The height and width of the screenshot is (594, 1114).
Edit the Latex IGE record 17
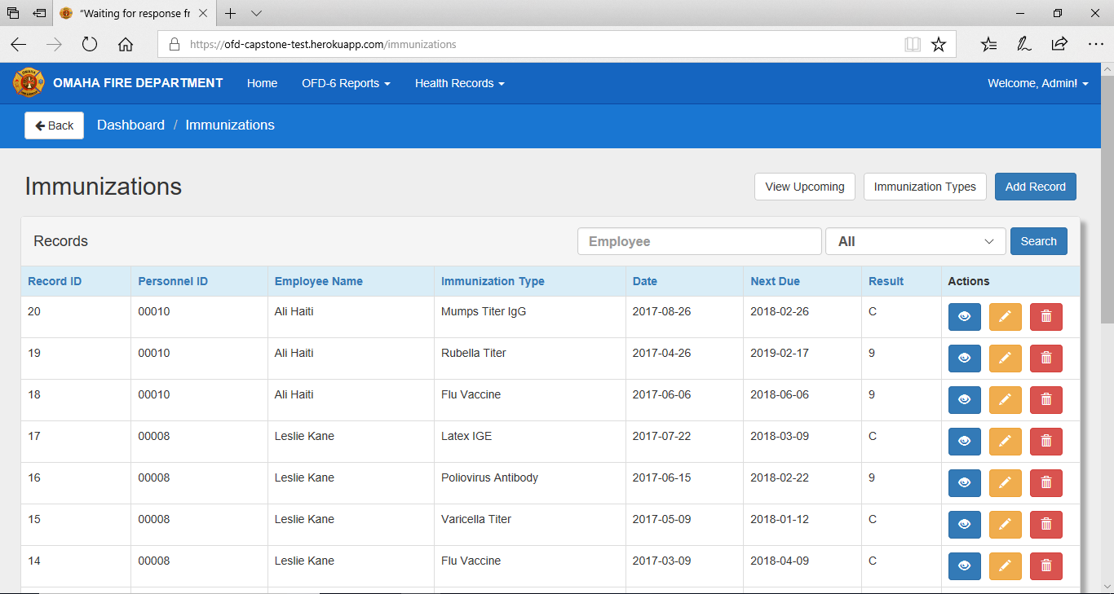click(1006, 442)
